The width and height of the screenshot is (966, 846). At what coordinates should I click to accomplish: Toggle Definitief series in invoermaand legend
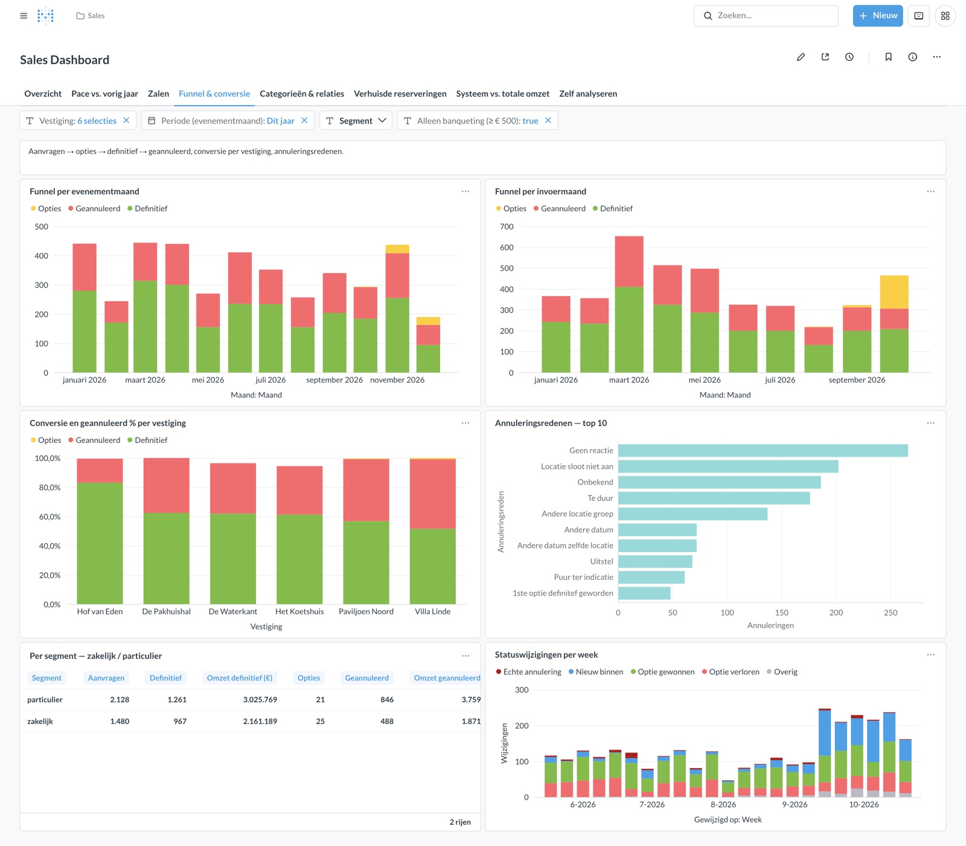click(x=613, y=208)
